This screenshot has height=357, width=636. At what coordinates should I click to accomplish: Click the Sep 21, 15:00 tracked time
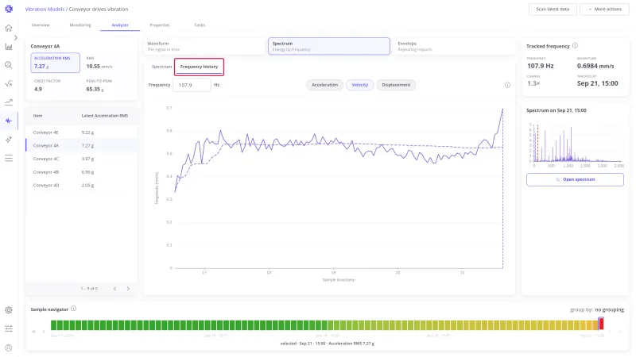point(598,83)
